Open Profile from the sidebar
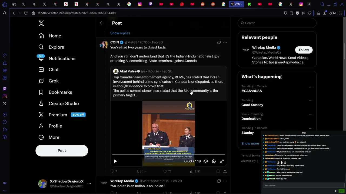The height and width of the screenshot is (194, 346). click(50, 126)
